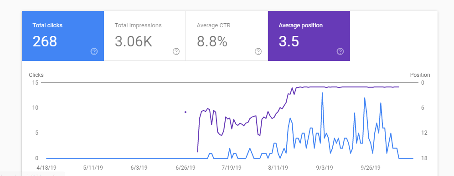Click the Clicks axis label

[36, 75]
